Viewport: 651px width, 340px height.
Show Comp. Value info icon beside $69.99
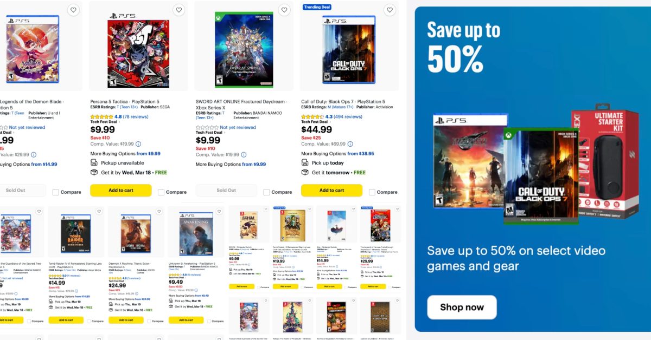click(350, 144)
